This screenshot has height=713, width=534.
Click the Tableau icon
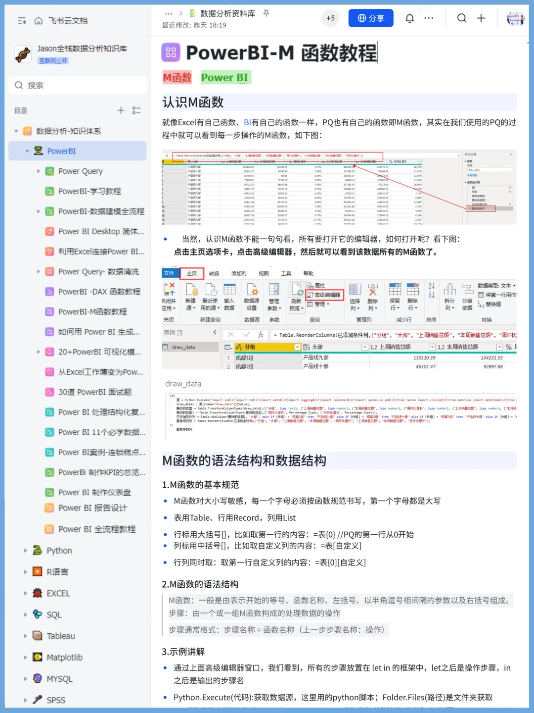tap(37, 635)
